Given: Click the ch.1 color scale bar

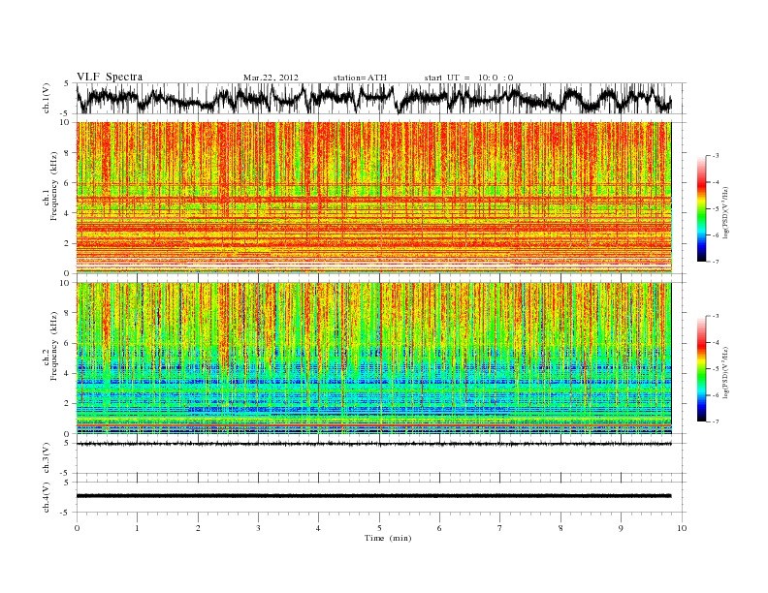Looking at the screenshot, I should click(x=701, y=208).
